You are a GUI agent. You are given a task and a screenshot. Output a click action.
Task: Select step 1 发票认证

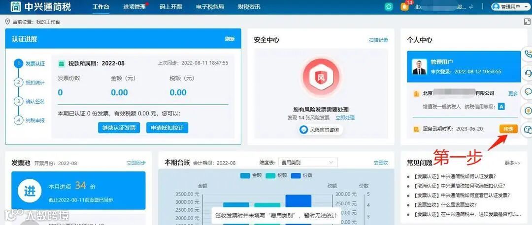pyautogui.click(x=30, y=63)
